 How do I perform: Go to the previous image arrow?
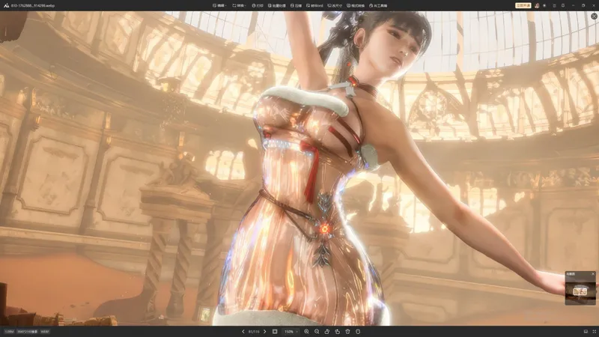pyautogui.click(x=243, y=331)
